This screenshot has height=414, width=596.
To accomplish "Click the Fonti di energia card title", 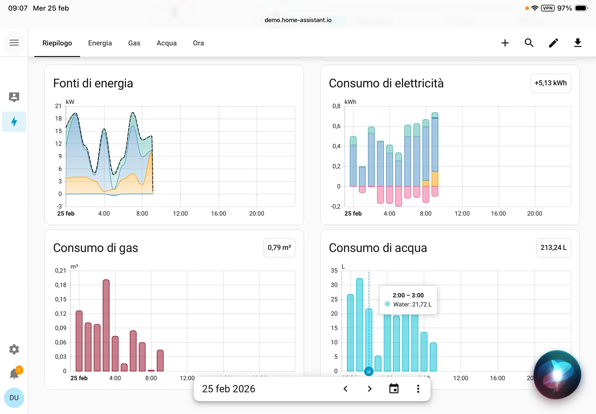I will (x=93, y=84).
